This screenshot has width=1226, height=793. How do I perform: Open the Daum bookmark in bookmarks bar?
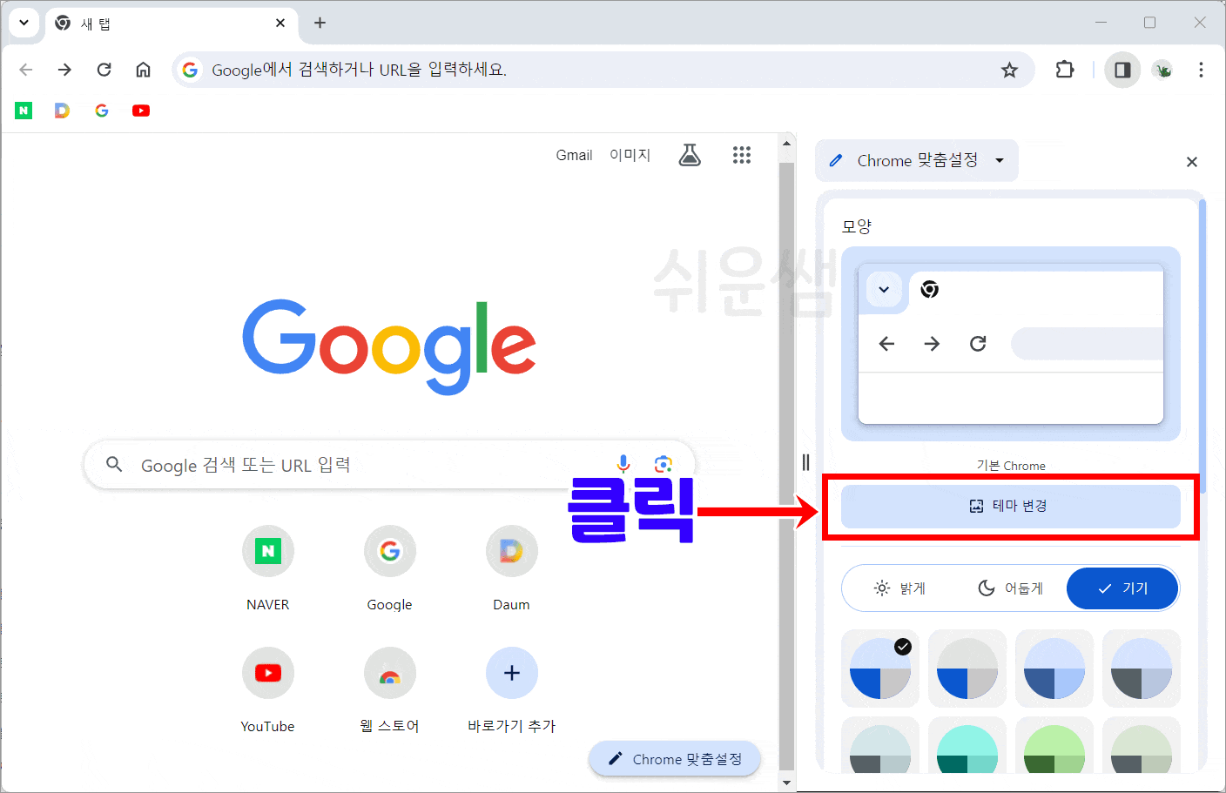click(62, 111)
